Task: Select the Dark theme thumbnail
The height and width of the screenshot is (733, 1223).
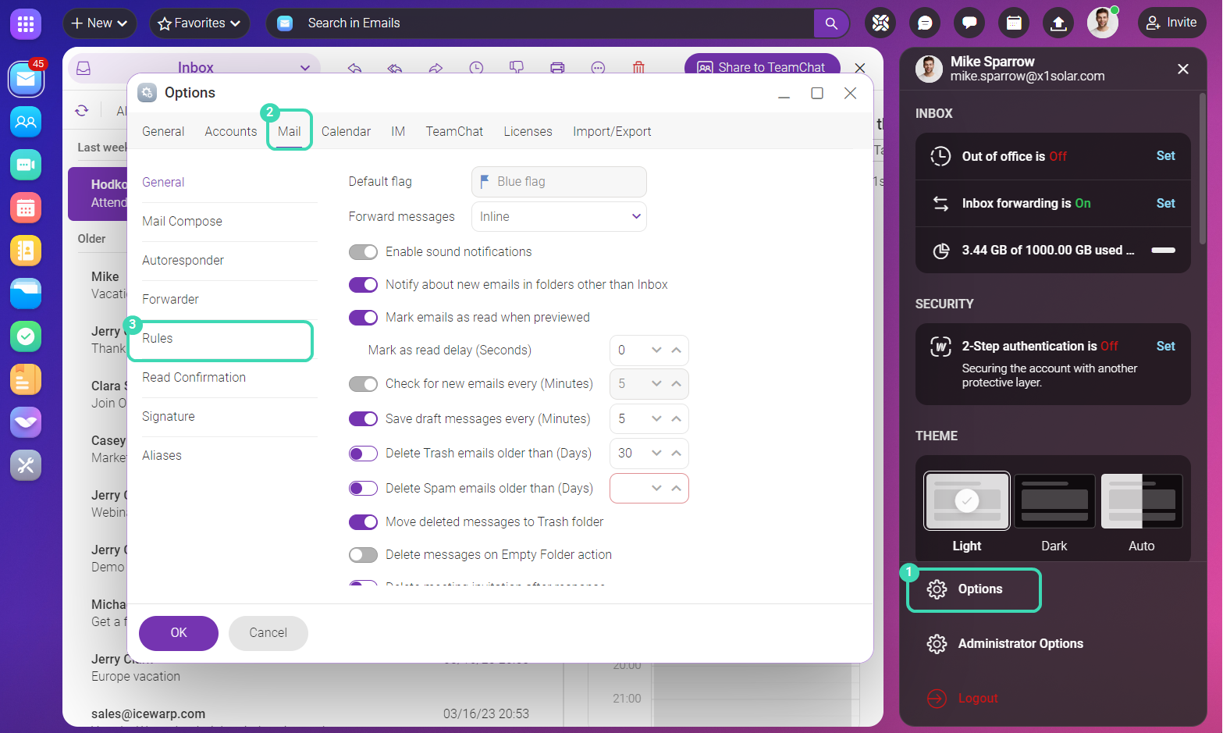Action: coord(1054,502)
